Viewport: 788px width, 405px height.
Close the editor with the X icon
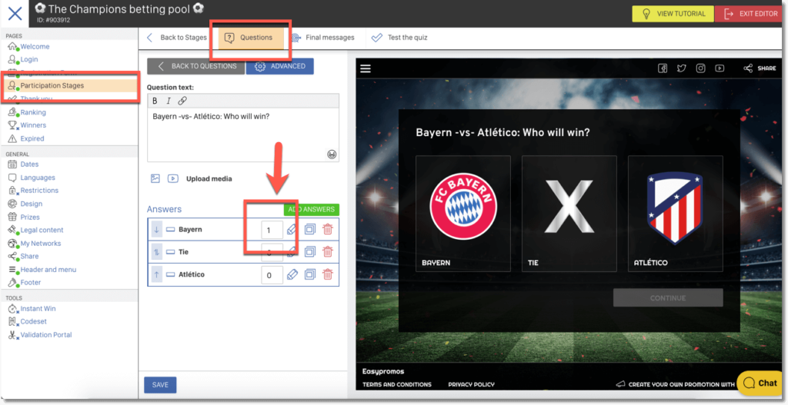15,14
